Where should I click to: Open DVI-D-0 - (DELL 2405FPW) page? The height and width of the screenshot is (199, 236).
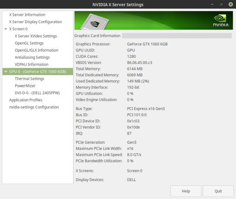37,93
